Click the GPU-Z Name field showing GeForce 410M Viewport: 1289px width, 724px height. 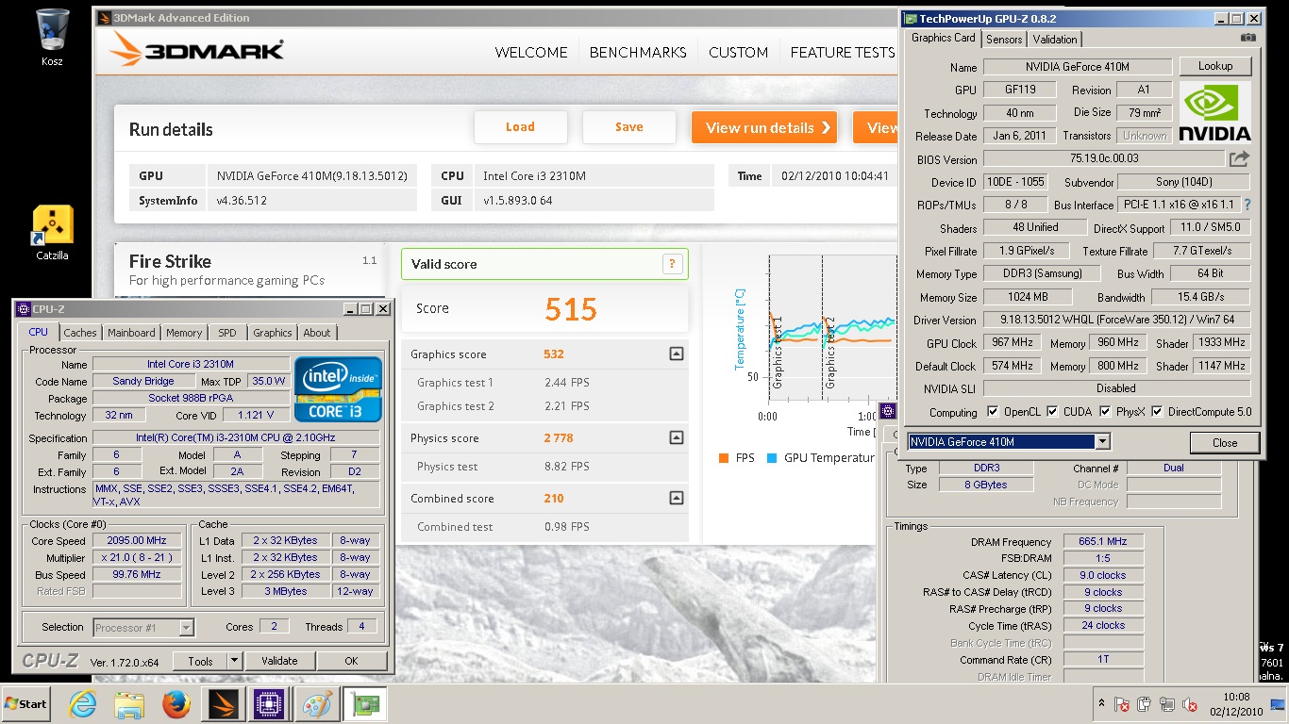pyautogui.click(x=1078, y=67)
